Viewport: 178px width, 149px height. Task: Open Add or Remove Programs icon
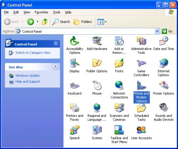pyautogui.click(x=119, y=41)
